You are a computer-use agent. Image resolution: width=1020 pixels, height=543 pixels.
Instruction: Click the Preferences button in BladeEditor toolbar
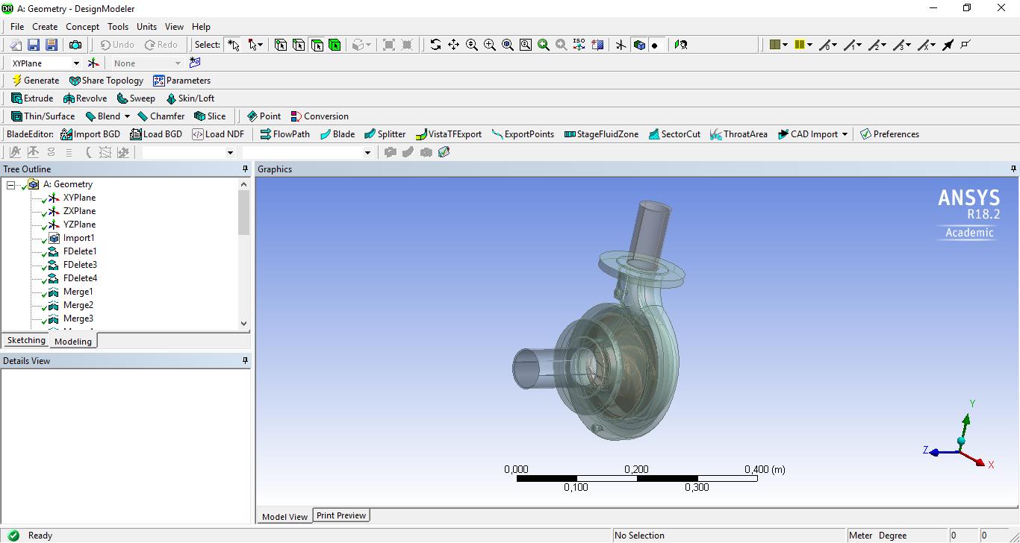[x=889, y=134]
